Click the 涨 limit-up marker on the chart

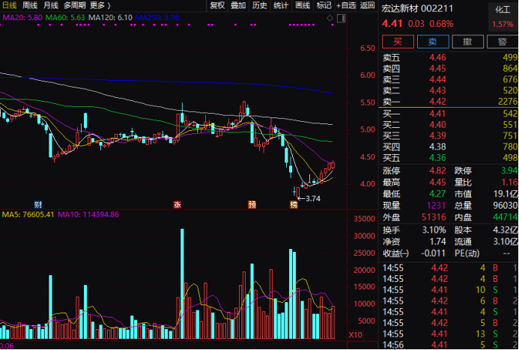click(x=177, y=204)
